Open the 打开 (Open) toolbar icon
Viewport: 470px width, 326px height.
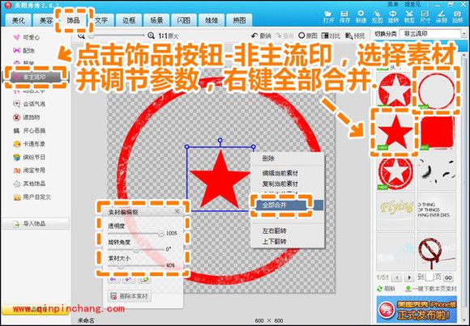(328, 17)
